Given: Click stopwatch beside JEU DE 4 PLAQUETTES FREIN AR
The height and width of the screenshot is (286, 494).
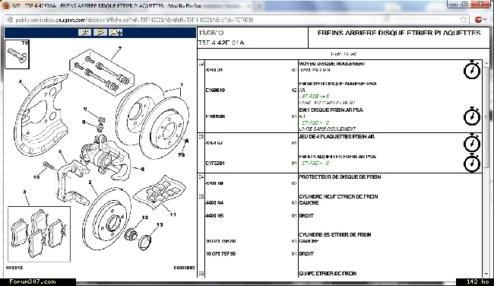Looking at the screenshot, I should (x=472, y=143).
